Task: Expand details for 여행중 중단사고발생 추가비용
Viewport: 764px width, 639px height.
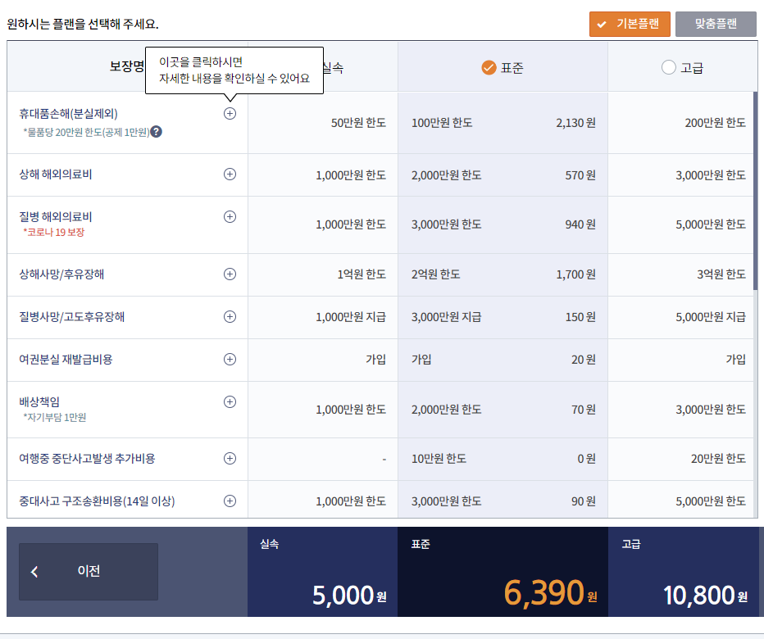Action: pos(230,458)
